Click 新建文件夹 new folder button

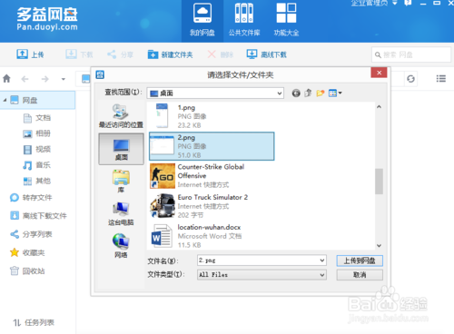coord(170,54)
